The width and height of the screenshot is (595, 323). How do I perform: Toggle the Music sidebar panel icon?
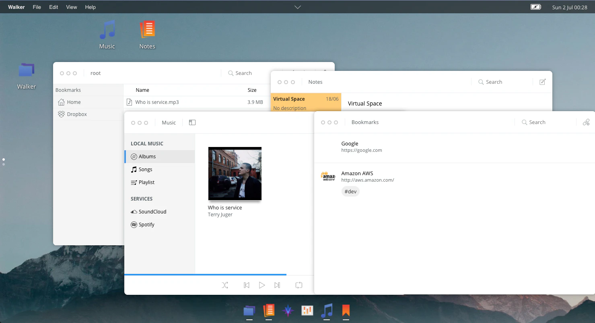point(192,122)
